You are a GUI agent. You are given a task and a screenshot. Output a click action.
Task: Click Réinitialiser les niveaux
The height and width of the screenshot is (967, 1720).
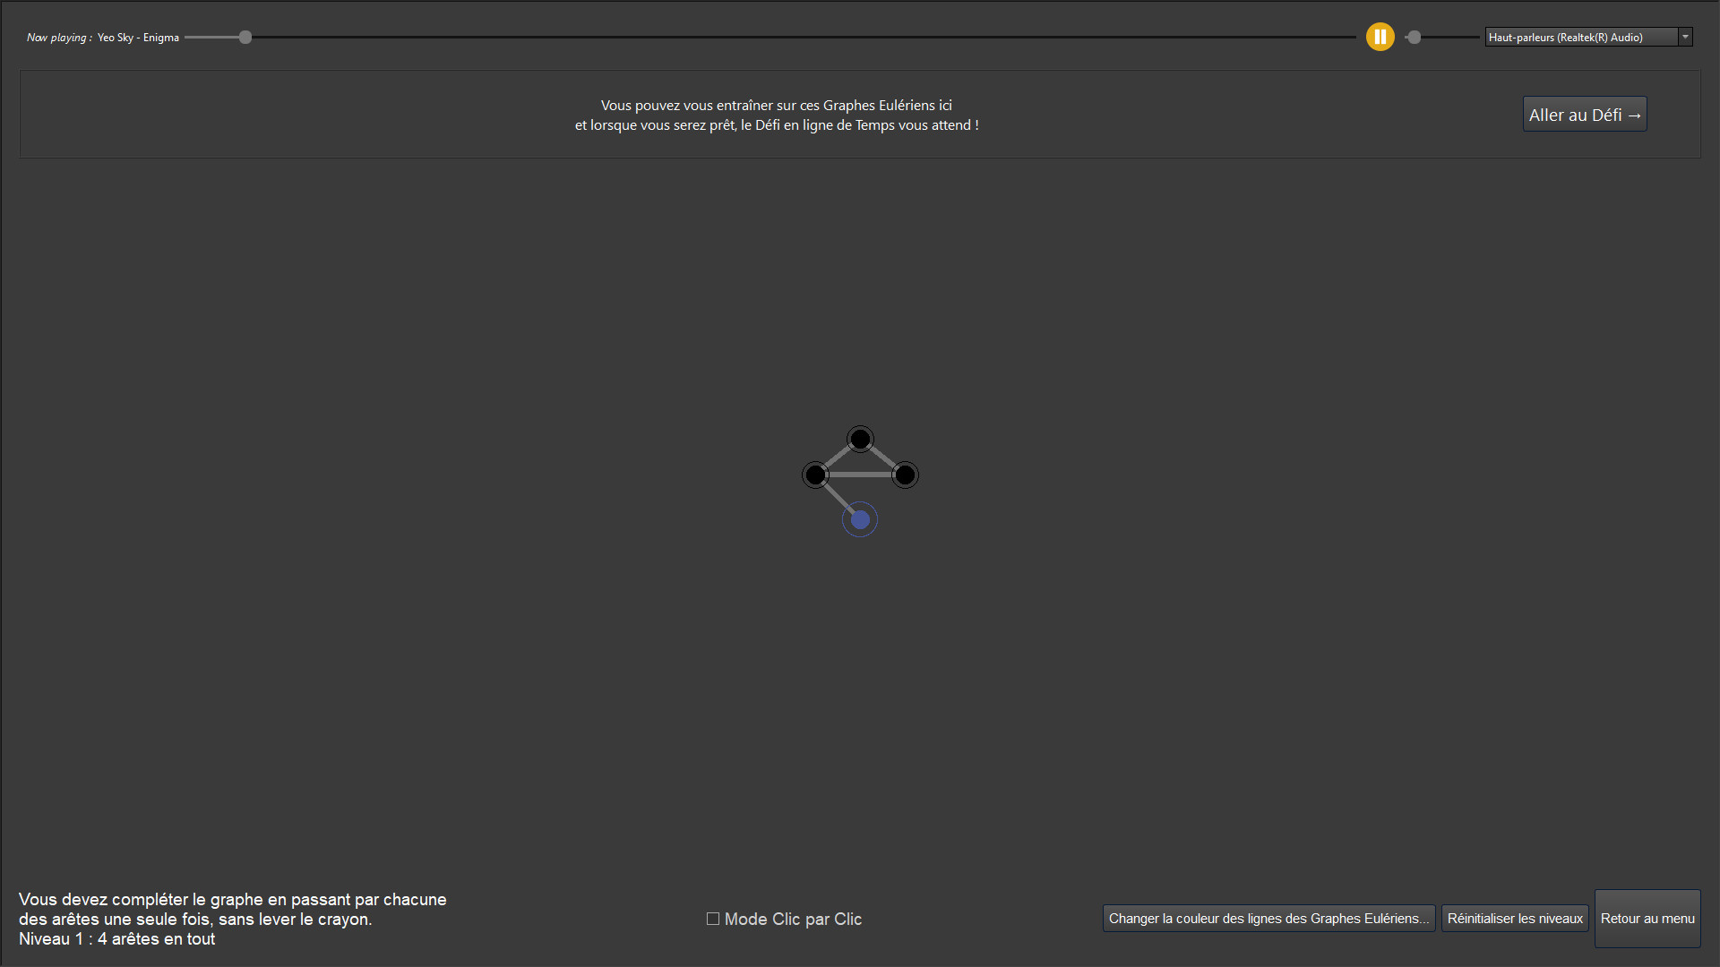[x=1514, y=918]
